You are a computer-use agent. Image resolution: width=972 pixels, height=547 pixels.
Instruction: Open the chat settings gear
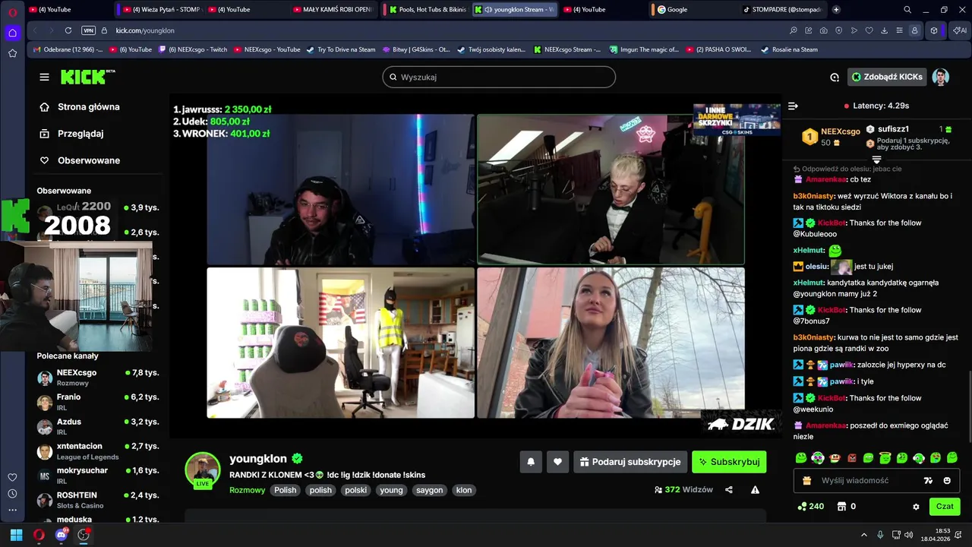click(916, 507)
